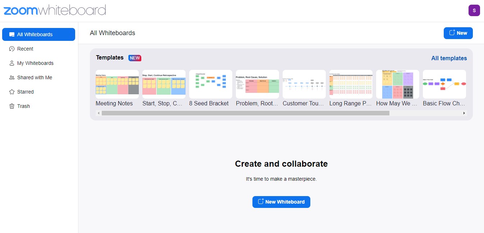This screenshot has width=484, height=233.
Task: Click the Create and collaborate heading
Action: [281, 164]
